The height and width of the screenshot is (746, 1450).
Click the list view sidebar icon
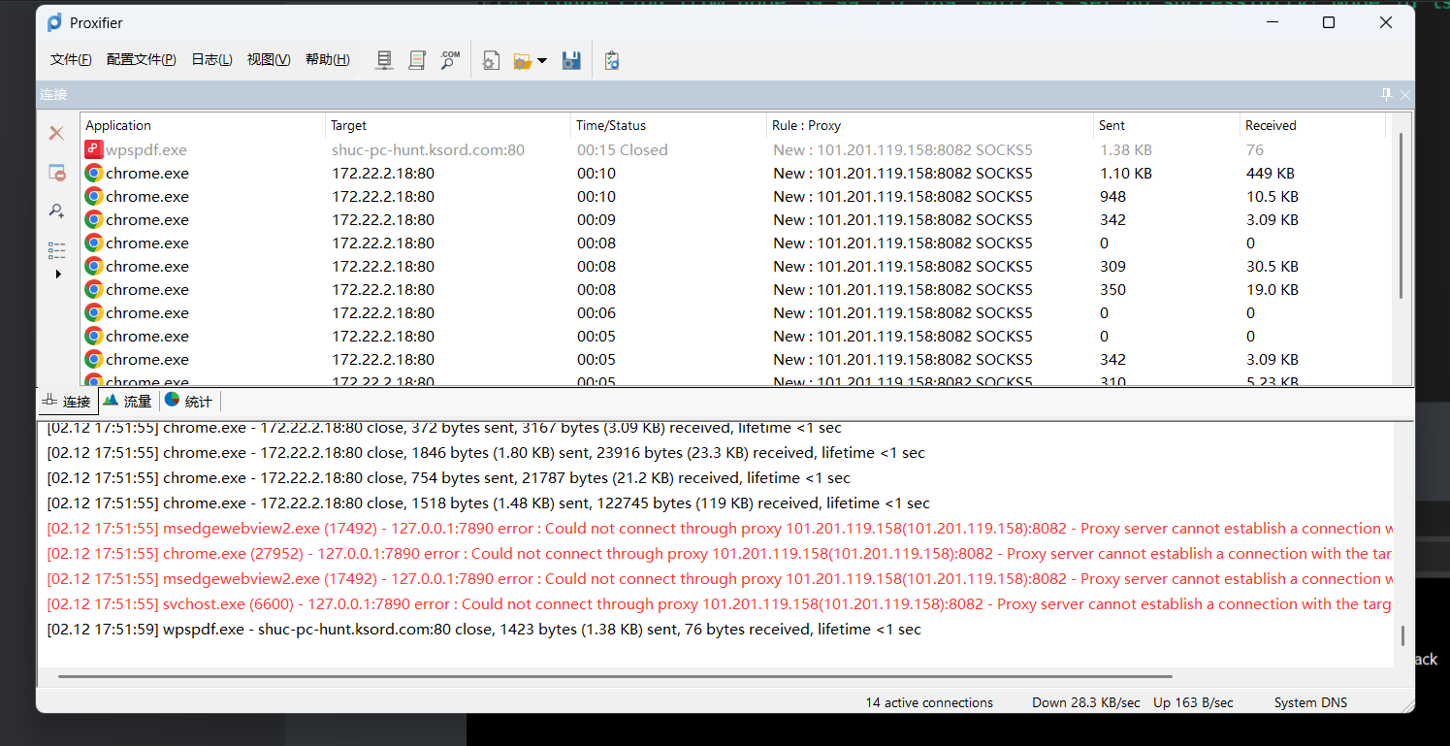57,250
